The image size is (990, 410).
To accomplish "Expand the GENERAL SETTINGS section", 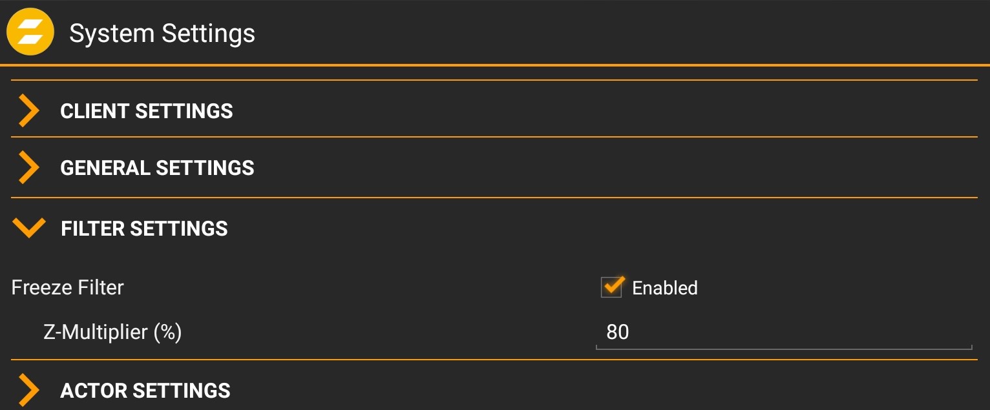I will click(156, 168).
